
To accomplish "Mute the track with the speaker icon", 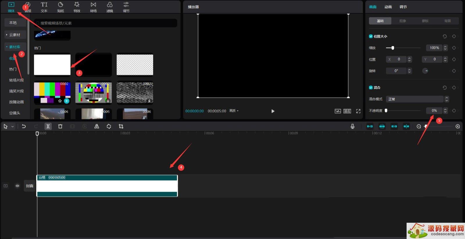I will (x=17, y=186).
